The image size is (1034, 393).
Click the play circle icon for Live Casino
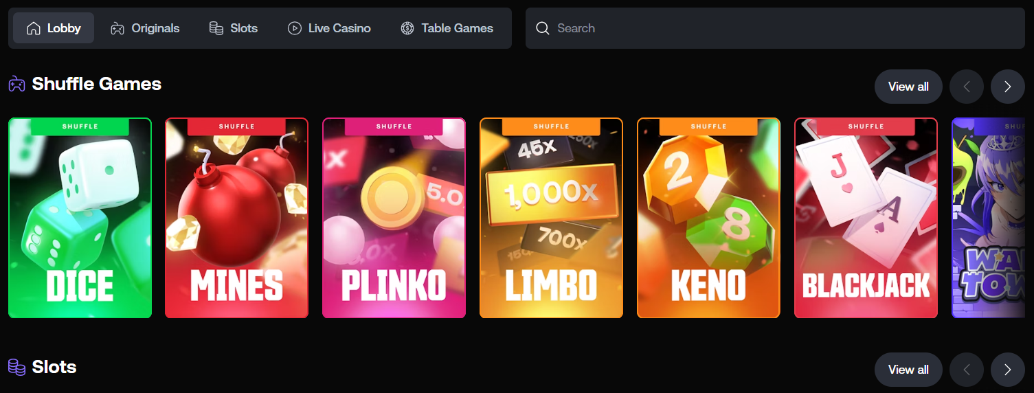tap(295, 28)
